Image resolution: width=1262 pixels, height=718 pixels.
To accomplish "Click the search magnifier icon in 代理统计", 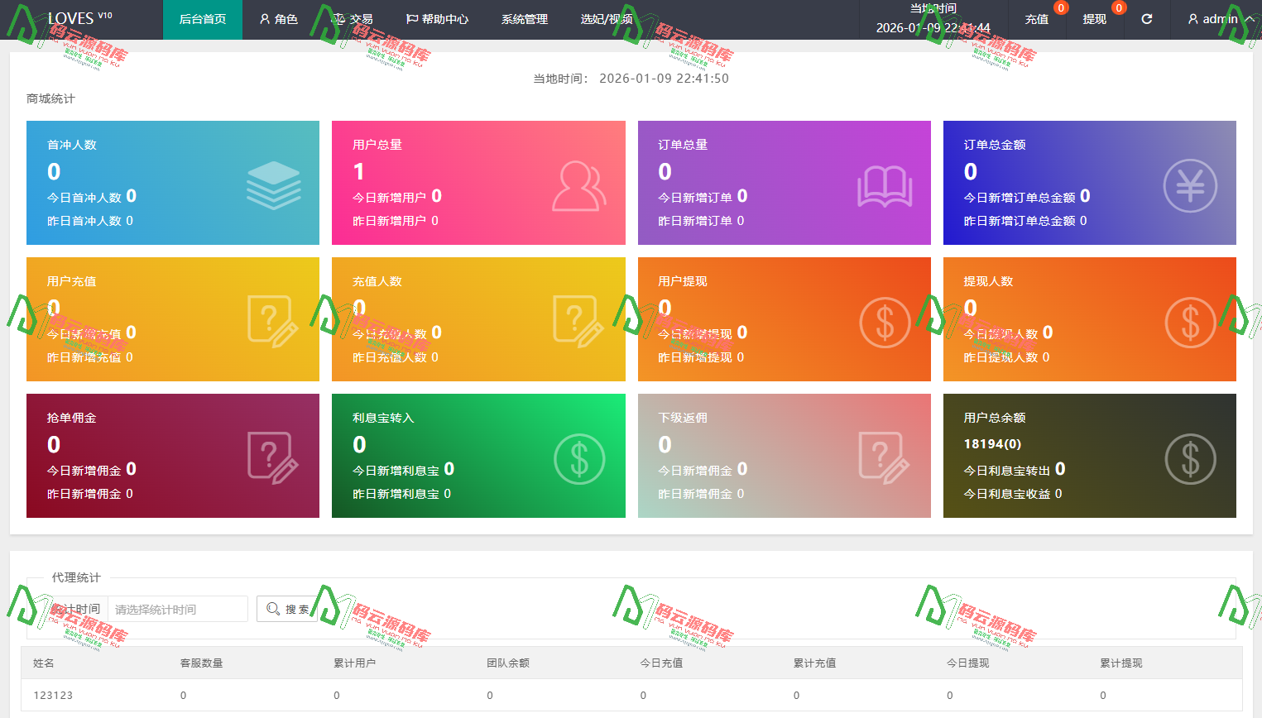I will pyautogui.click(x=273, y=609).
